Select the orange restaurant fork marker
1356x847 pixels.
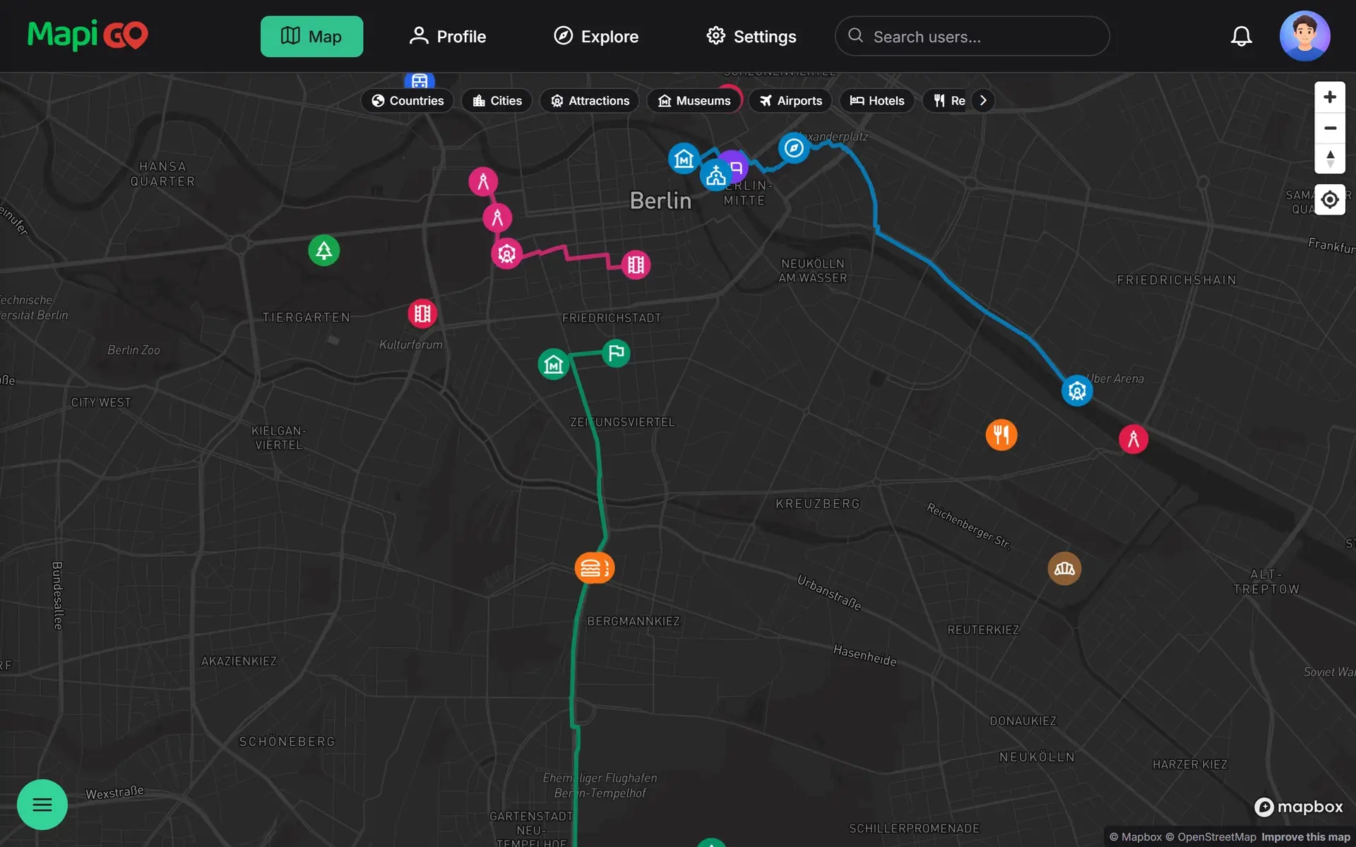pos(1001,435)
